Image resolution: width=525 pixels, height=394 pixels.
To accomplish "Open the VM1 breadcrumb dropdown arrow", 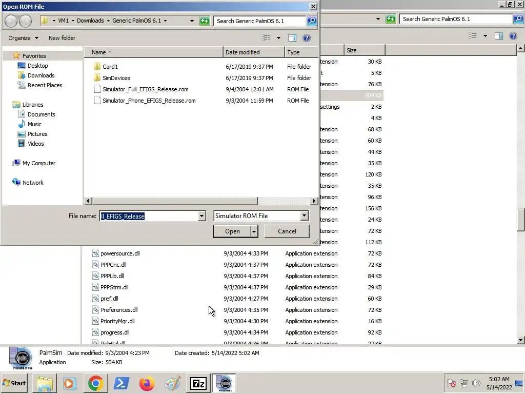I will click(73, 21).
